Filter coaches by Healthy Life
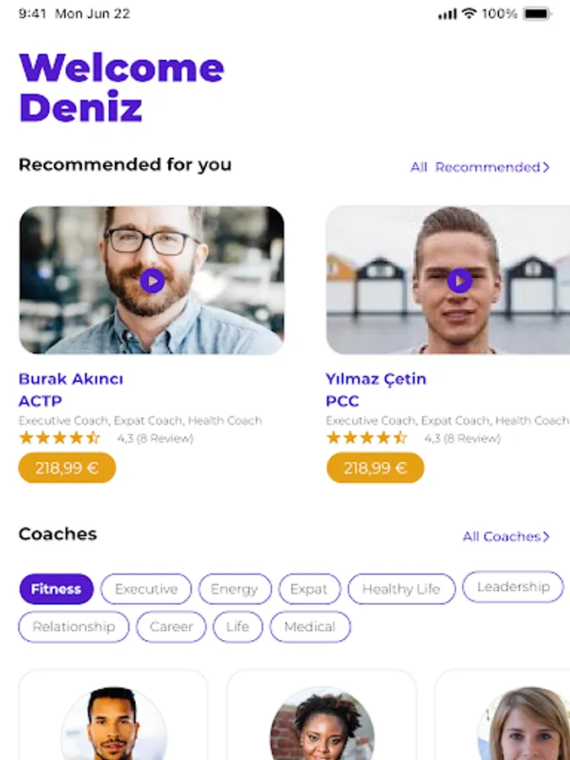570x760 pixels. [x=401, y=589]
